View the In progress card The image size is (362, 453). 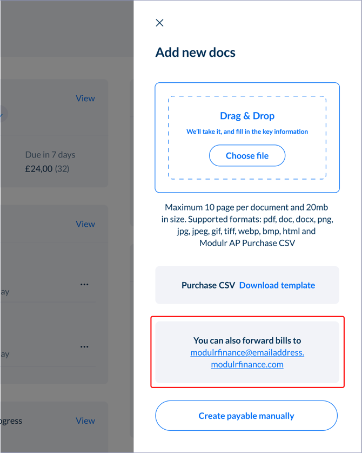(x=85, y=421)
